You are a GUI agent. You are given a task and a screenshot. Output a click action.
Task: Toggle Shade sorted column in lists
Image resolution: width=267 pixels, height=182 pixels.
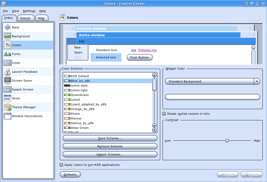point(164,114)
